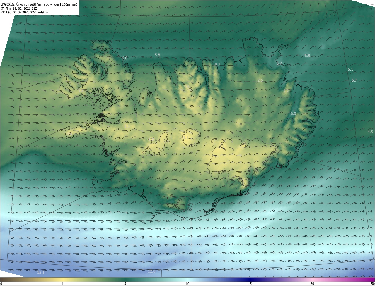
Task: Click the '5.1' value label on the map
Action: click(x=350, y=70)
